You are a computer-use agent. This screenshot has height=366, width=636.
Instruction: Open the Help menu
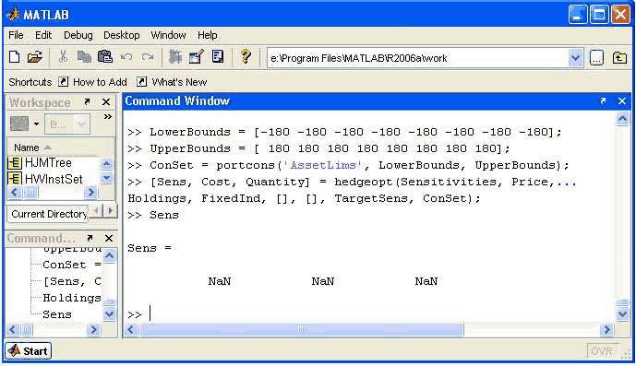208,35
